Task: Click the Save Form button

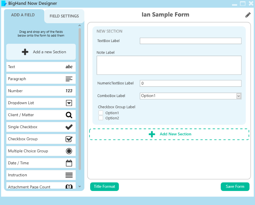Action: coord(235,187)
